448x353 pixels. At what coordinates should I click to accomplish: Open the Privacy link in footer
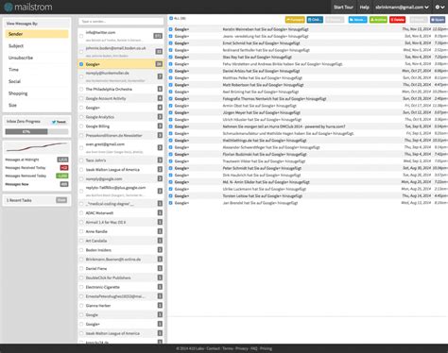tap(242, 348)
